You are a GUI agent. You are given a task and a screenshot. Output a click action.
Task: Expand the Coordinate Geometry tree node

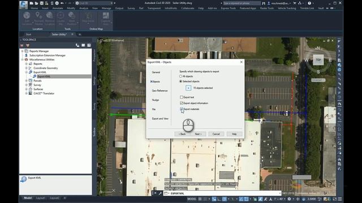click(x=27, y=68)
